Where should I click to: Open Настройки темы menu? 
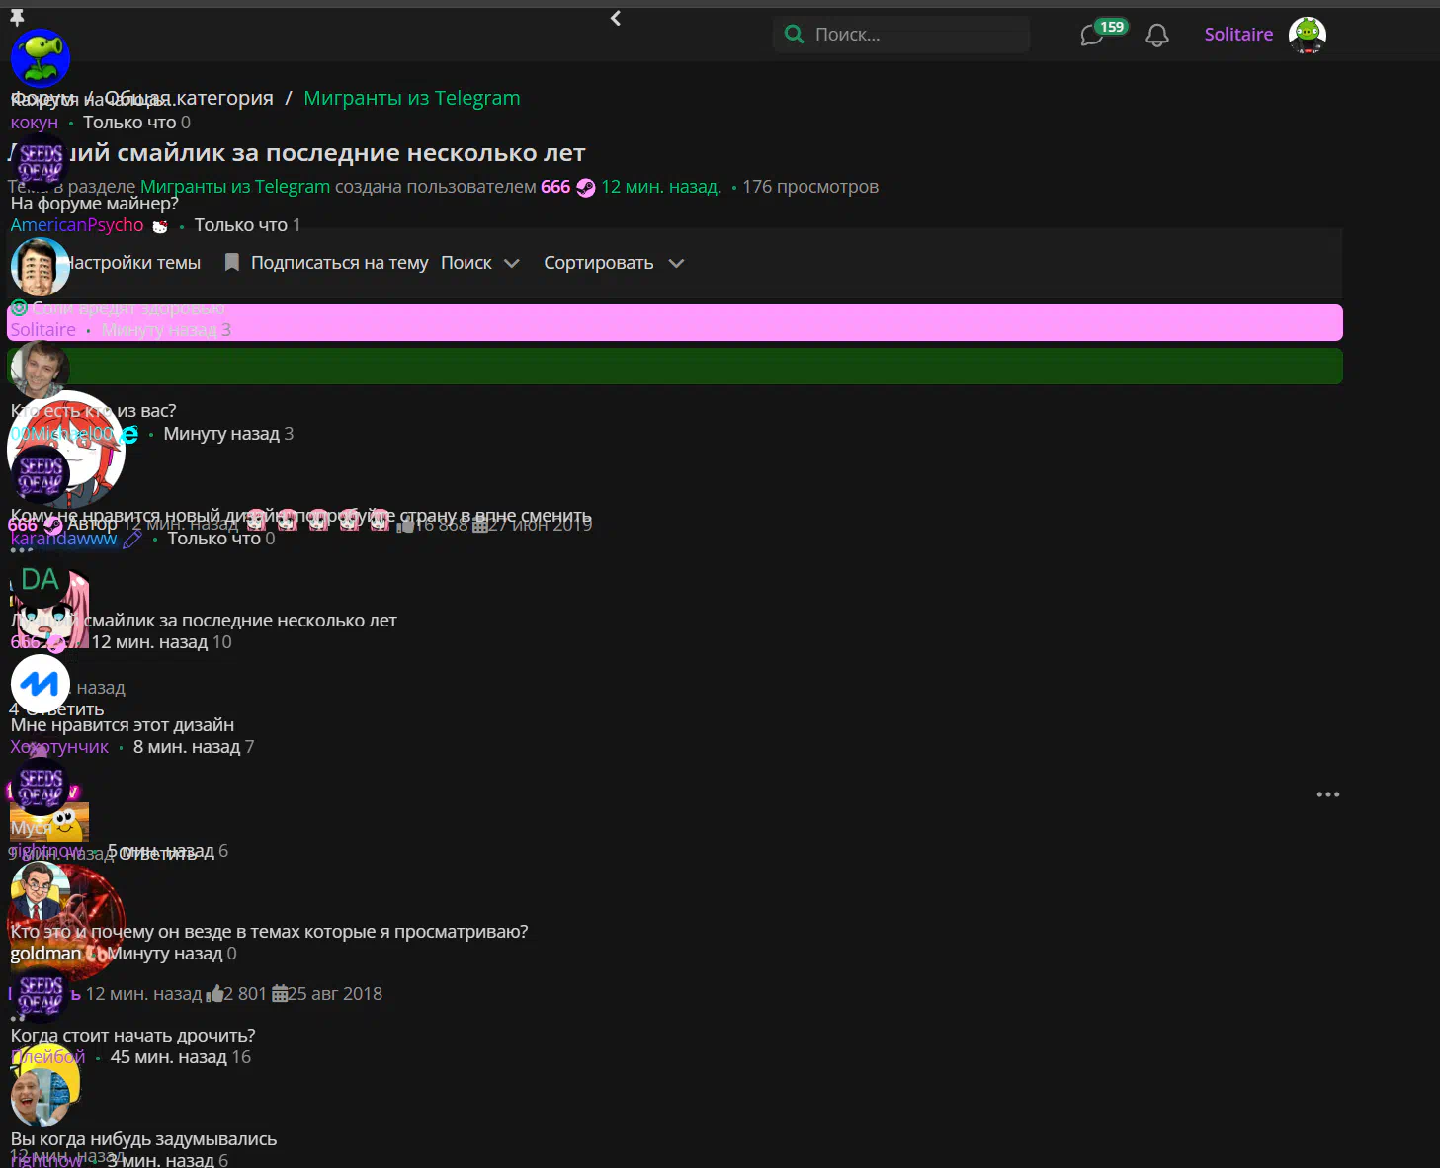coord(133,263)
